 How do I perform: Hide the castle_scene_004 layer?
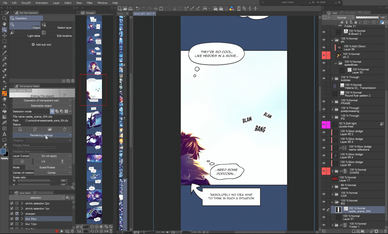[x=323, y=210]
